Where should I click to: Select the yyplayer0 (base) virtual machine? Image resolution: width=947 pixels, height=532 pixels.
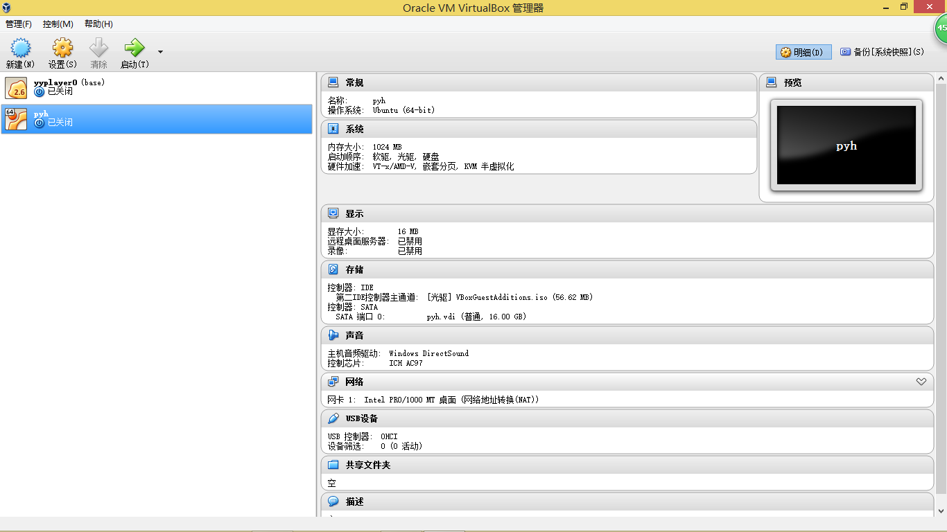tap(157, 88)
